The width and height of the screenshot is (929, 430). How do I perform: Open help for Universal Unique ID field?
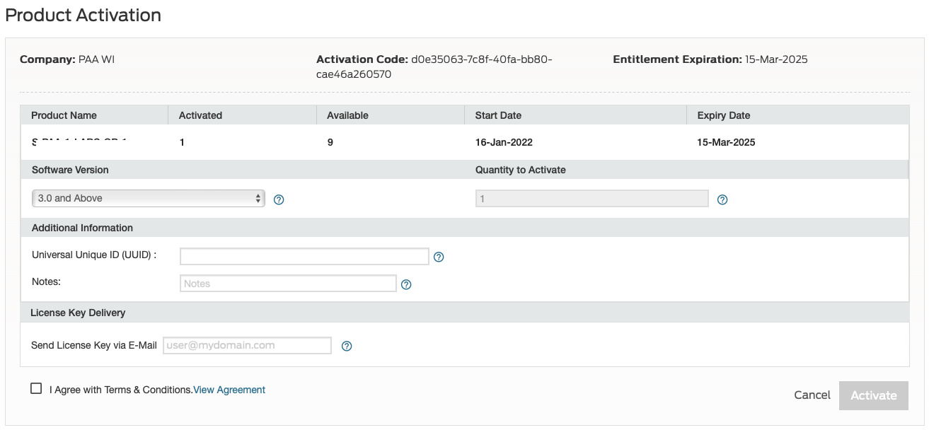[440, 257]
